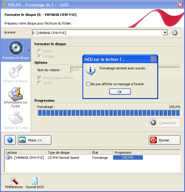The width and height of the screenshot is (185, 192).
Task: Click the Fermer button
Action: [x=165, y=140]
